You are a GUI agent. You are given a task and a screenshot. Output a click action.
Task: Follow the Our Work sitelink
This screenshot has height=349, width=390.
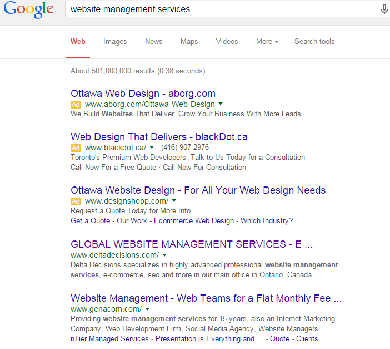[132, 220]
